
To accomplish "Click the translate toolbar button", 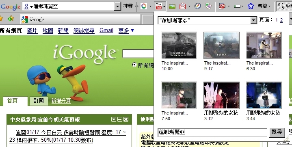I will [x=284, y=6].
